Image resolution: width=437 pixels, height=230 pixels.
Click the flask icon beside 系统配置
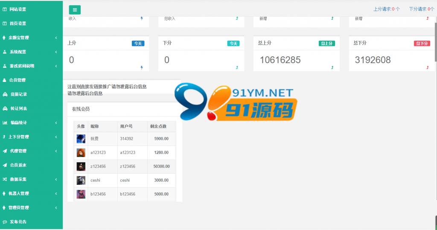click(5, 52)
